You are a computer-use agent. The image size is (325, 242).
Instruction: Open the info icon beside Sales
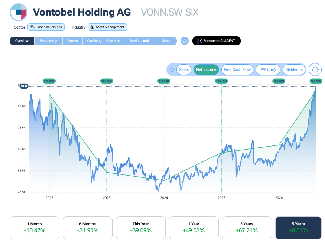(x=172, y=70)
